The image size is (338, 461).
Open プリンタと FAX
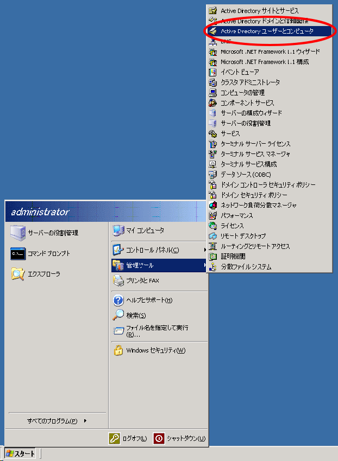[159, 281]
